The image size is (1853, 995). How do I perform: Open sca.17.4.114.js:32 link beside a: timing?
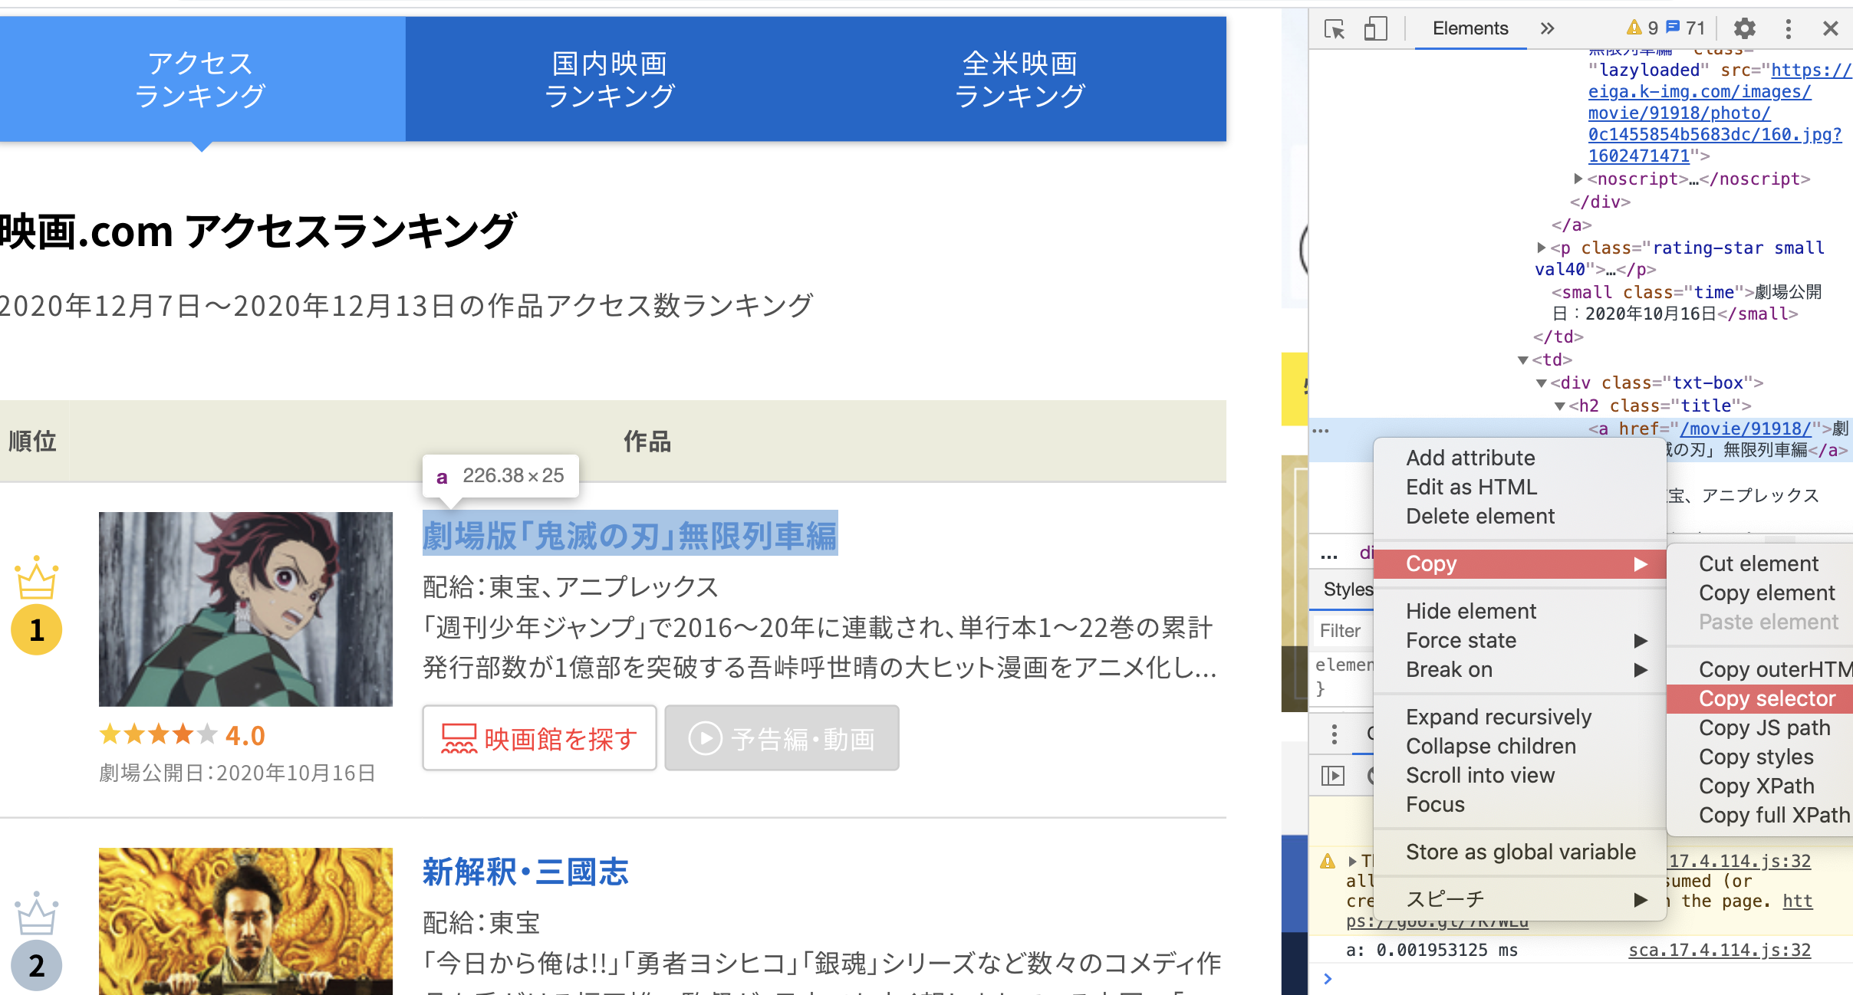[x=1720, y=950]
